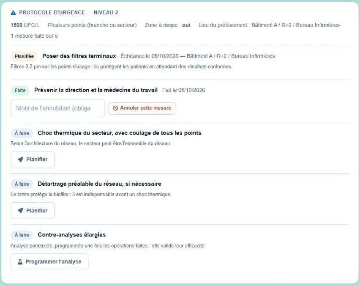Click the warning triangle icon beside Protocole d'urgence
The height and width of the screenshot is (286, 360).
pos(14,13)
